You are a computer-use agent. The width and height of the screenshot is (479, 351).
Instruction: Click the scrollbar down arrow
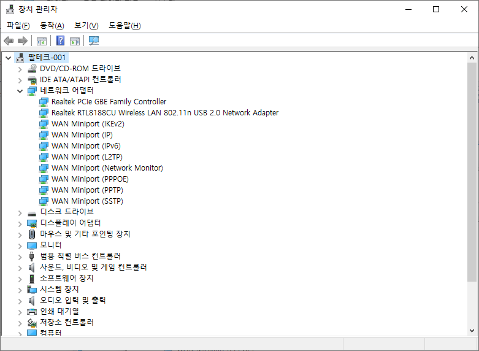(472, 331)
